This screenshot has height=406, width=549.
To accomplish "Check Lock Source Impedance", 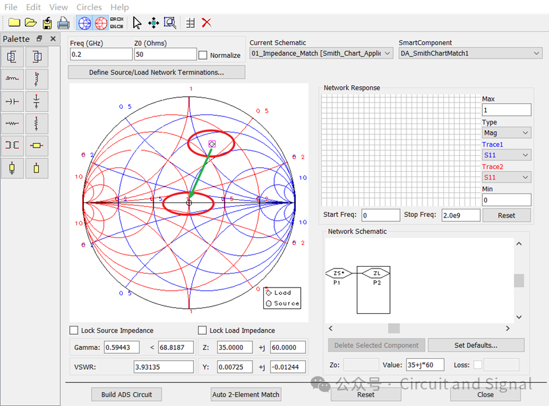I will (74, 330).
